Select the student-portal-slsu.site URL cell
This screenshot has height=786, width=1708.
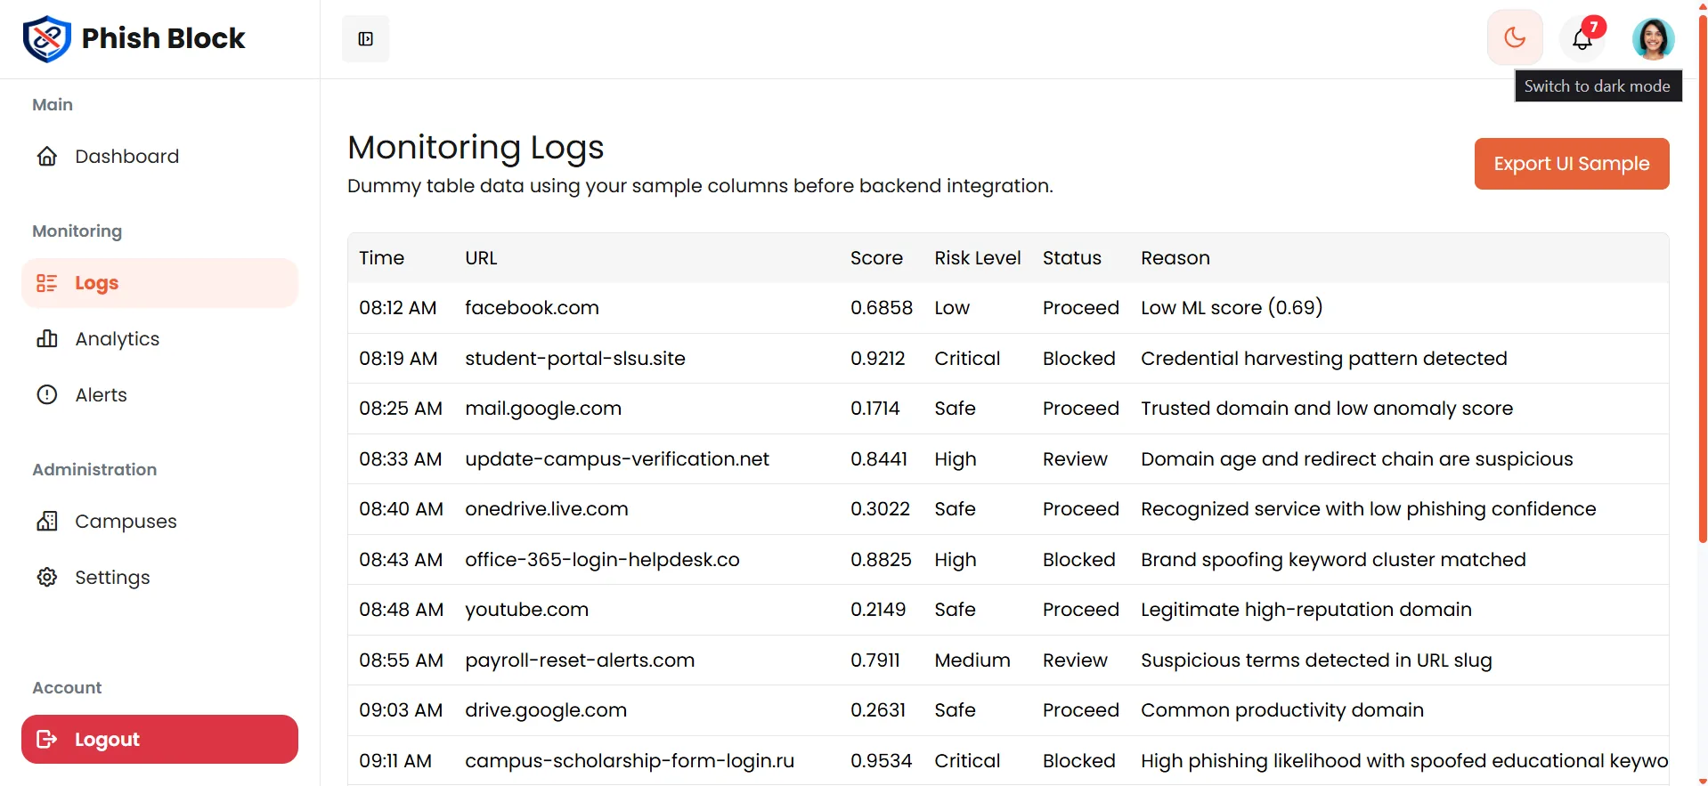(575, 359)
